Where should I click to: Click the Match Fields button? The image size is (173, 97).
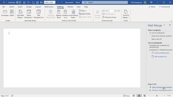(85, 14)
